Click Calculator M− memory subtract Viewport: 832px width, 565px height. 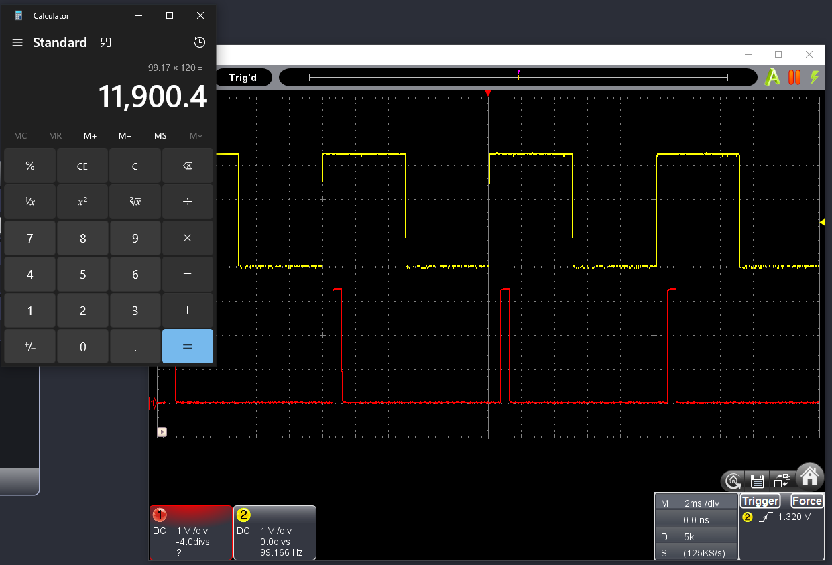(x=125, y=136)
